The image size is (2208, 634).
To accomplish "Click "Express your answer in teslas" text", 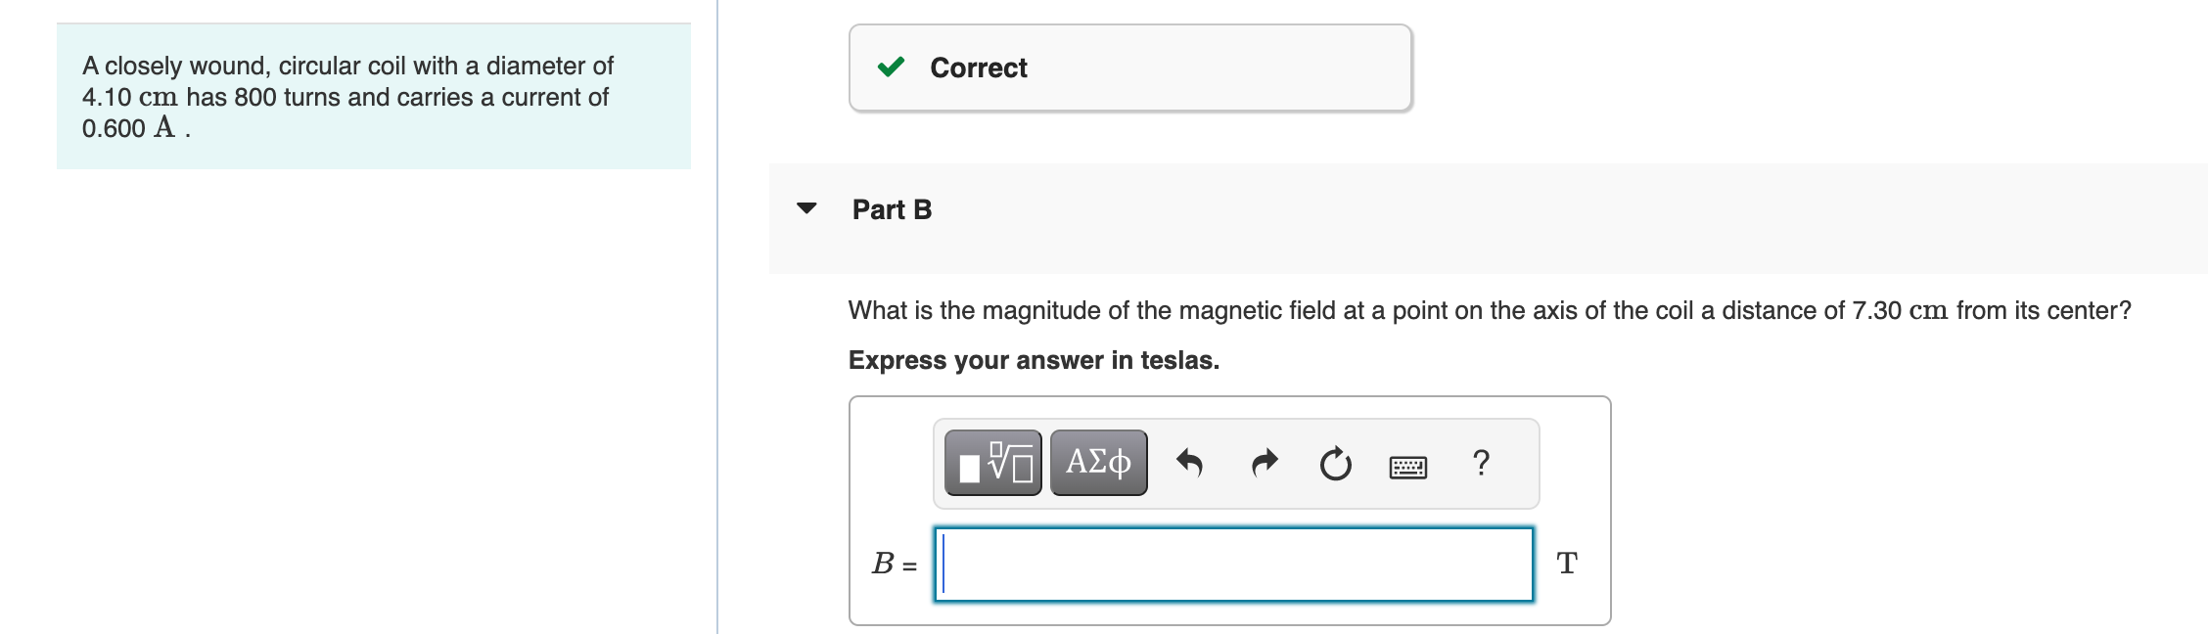I will (x=1034, y=360).
